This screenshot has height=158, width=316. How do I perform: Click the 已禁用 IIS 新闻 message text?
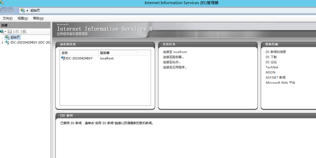[107, 123]
